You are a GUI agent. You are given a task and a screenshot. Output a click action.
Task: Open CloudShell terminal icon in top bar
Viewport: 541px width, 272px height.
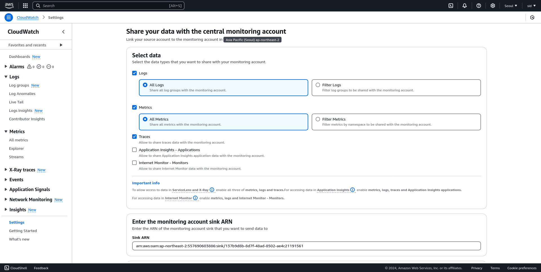[451, 6]
